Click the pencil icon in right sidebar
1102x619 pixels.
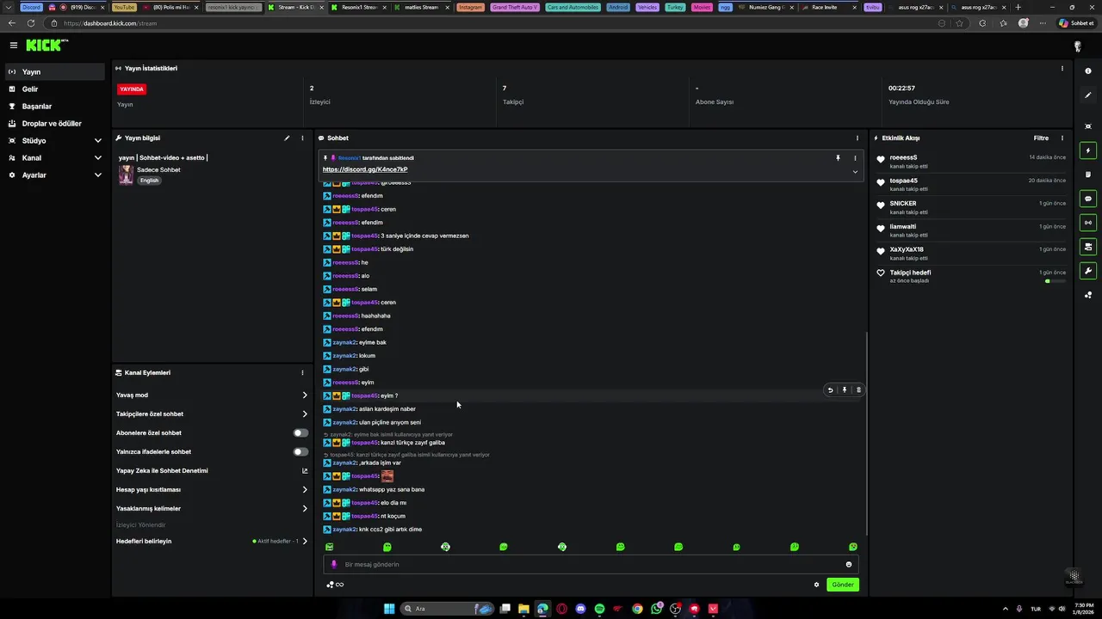click(x=1088, y=95)
